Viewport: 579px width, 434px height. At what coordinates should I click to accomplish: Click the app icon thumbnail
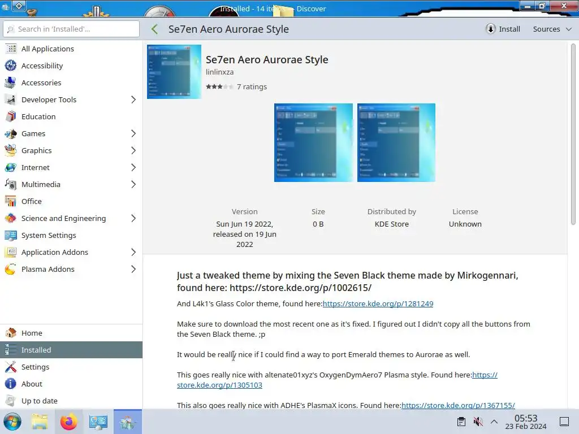point(174,72)
